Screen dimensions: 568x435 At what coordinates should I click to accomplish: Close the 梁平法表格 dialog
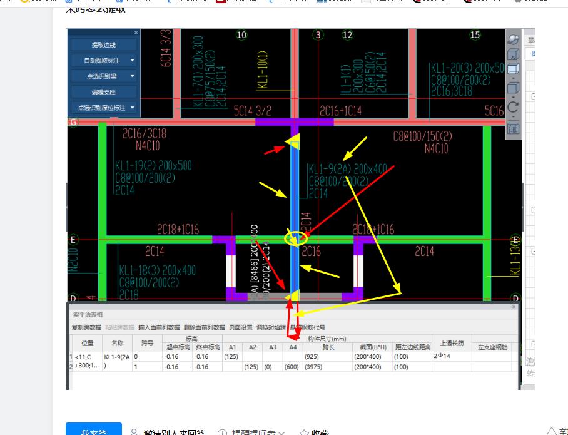coord(514,307)
